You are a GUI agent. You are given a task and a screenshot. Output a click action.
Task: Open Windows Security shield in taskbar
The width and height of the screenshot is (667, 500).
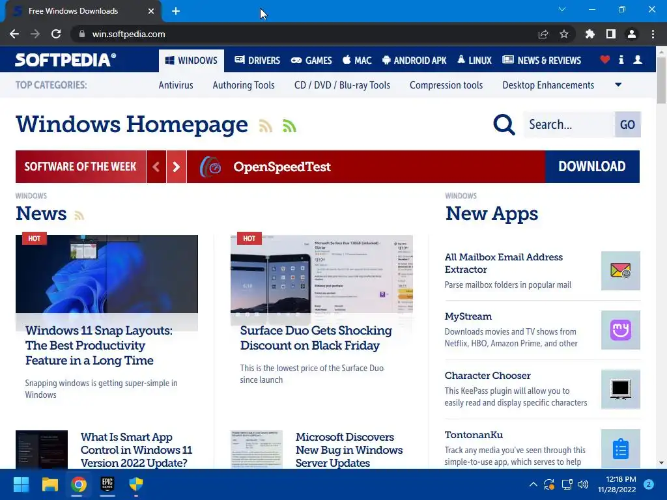coord(136,484)
